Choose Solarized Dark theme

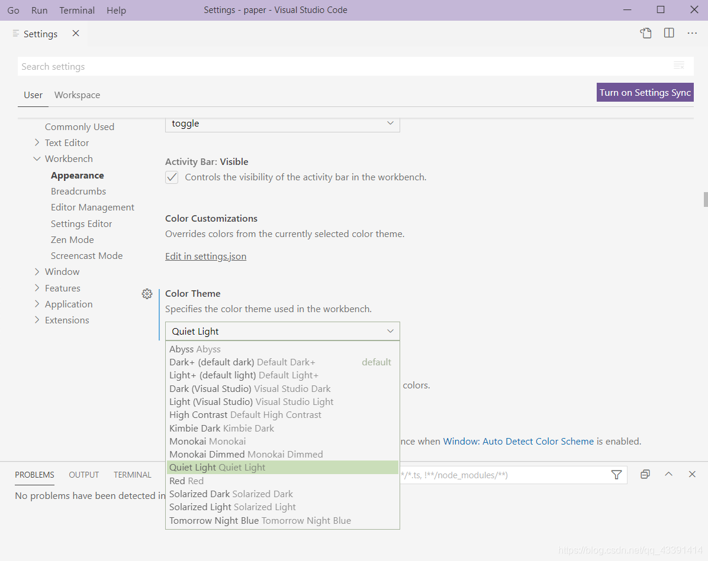pos(282,494)
